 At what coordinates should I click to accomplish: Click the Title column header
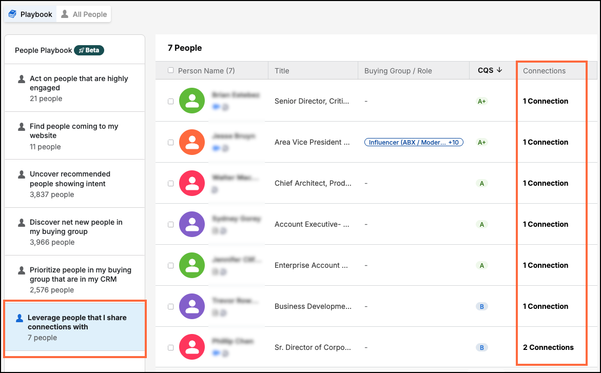282,70
